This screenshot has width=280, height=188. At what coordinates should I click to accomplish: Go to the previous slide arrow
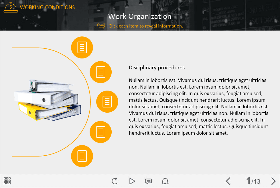[x=228, y=181]
